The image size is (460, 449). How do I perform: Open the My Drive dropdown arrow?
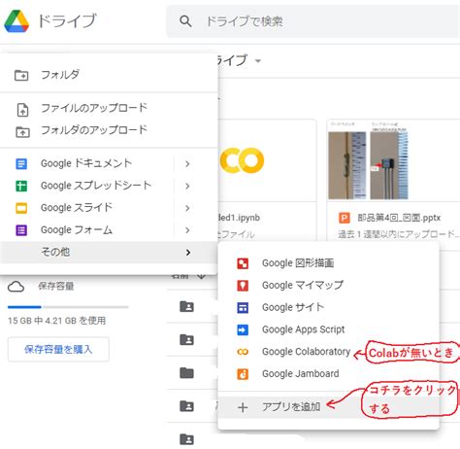(258, 61)
